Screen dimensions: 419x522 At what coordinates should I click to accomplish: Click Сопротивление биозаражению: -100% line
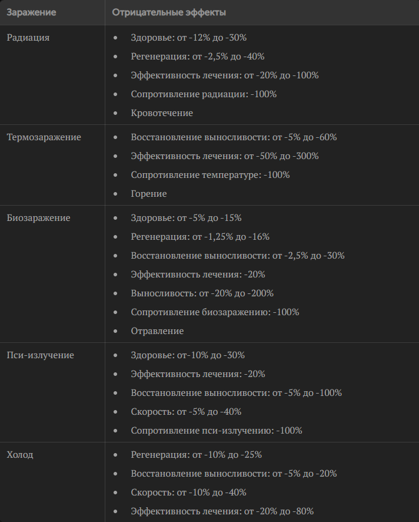point(215,312)
